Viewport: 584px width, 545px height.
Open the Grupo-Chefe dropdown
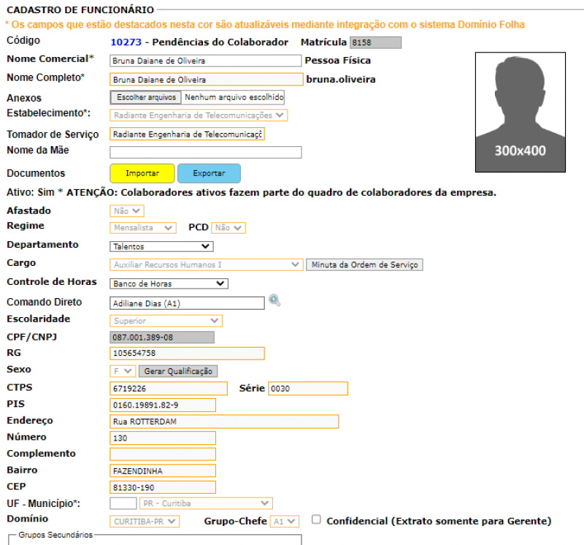pos(284,522)
